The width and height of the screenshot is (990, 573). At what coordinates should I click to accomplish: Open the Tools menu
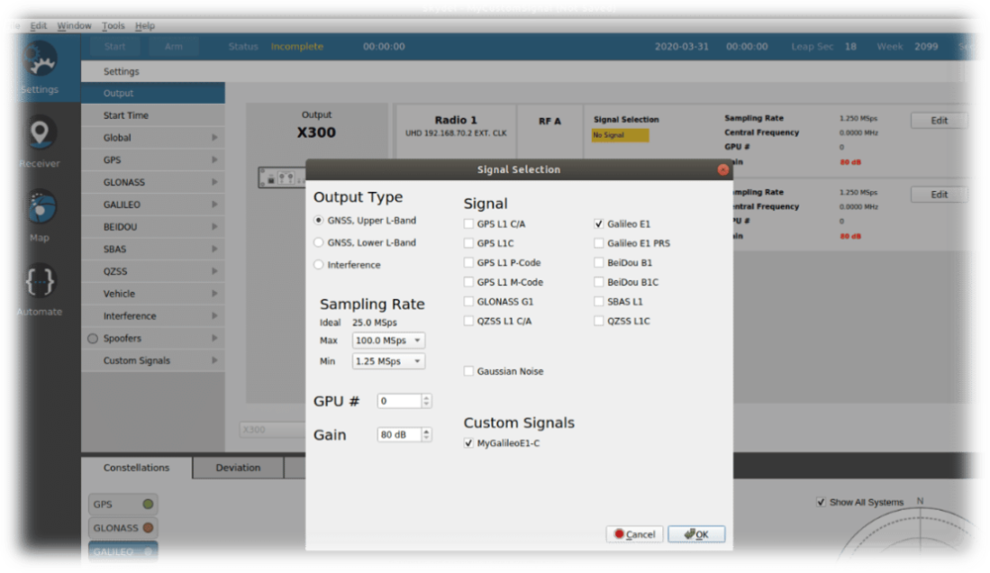pos(112,25)
